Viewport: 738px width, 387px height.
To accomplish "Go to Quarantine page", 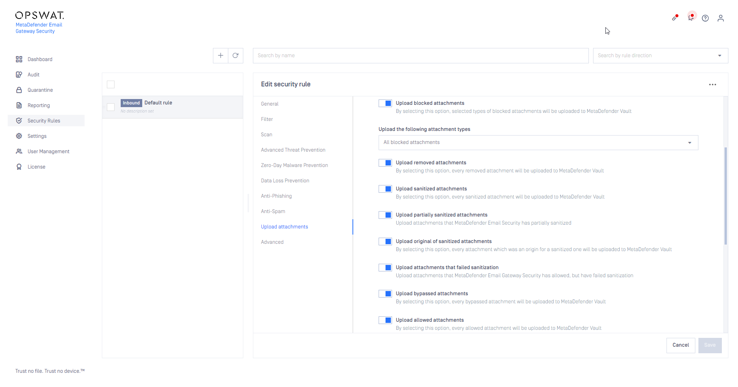I will (40, 90).
